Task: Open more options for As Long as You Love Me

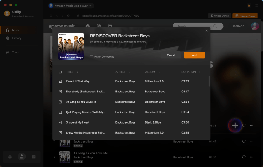Action: point(252,157)
